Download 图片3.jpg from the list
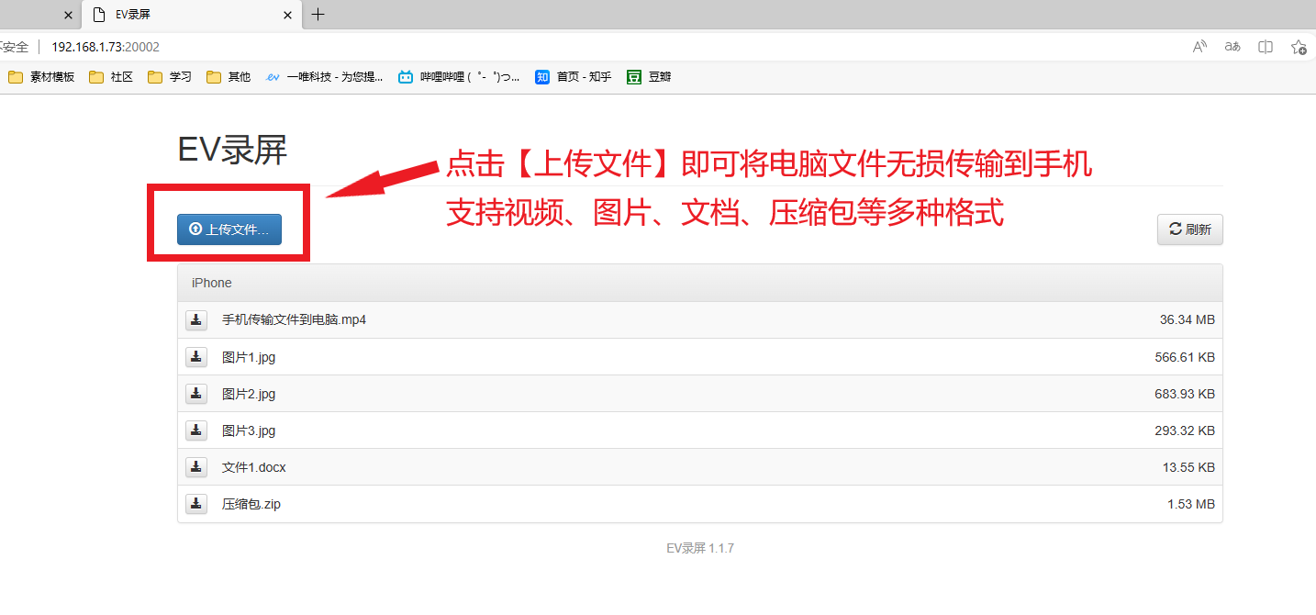This screenshot has height=615, width=1316. [195, 430]
